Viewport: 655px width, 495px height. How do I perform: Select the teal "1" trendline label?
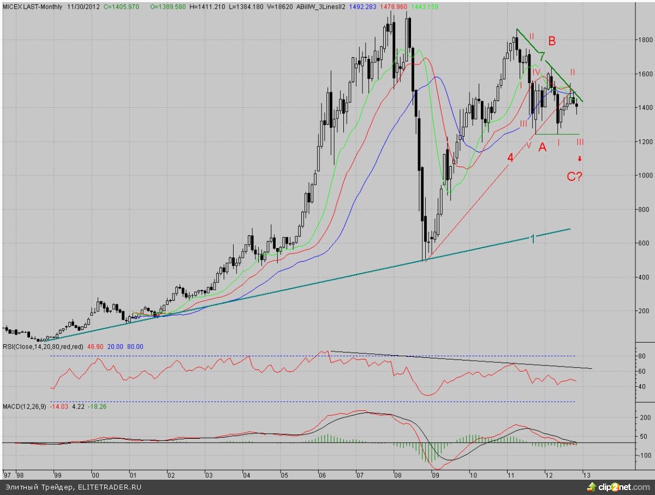coord(532,238)
